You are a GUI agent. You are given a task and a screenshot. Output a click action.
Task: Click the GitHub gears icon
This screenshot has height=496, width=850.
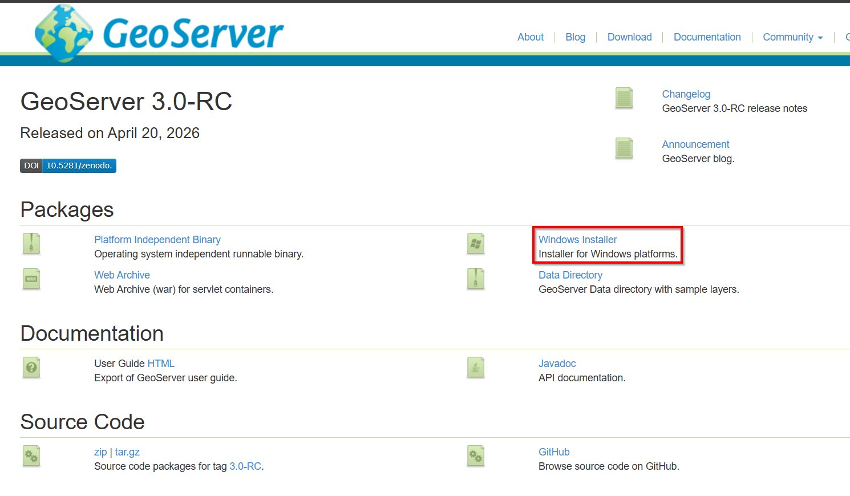[x=476, y=456]
